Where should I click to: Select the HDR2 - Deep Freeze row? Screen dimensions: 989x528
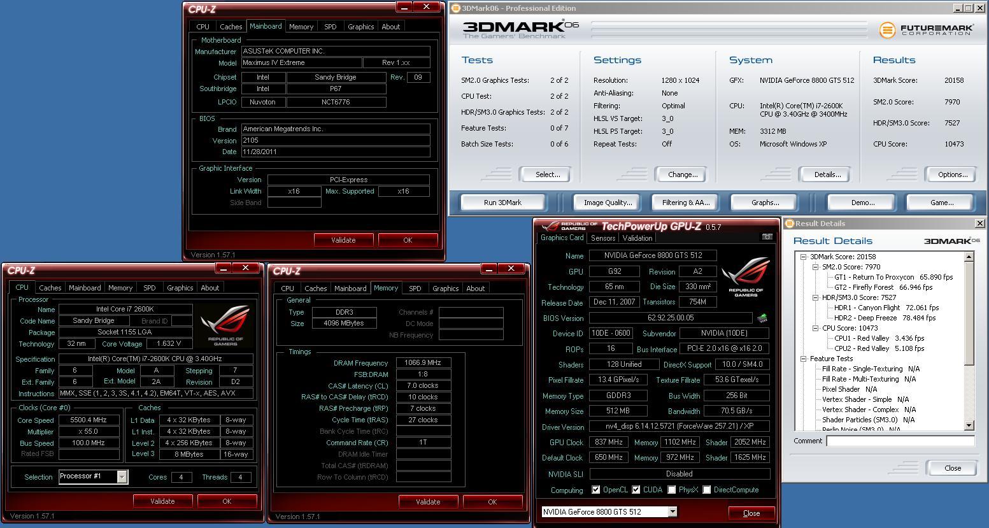click(x=885, y=318)
